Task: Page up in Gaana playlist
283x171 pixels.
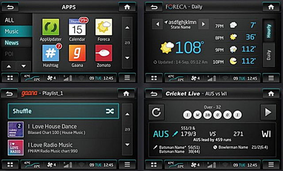Action: coord(127,114)
